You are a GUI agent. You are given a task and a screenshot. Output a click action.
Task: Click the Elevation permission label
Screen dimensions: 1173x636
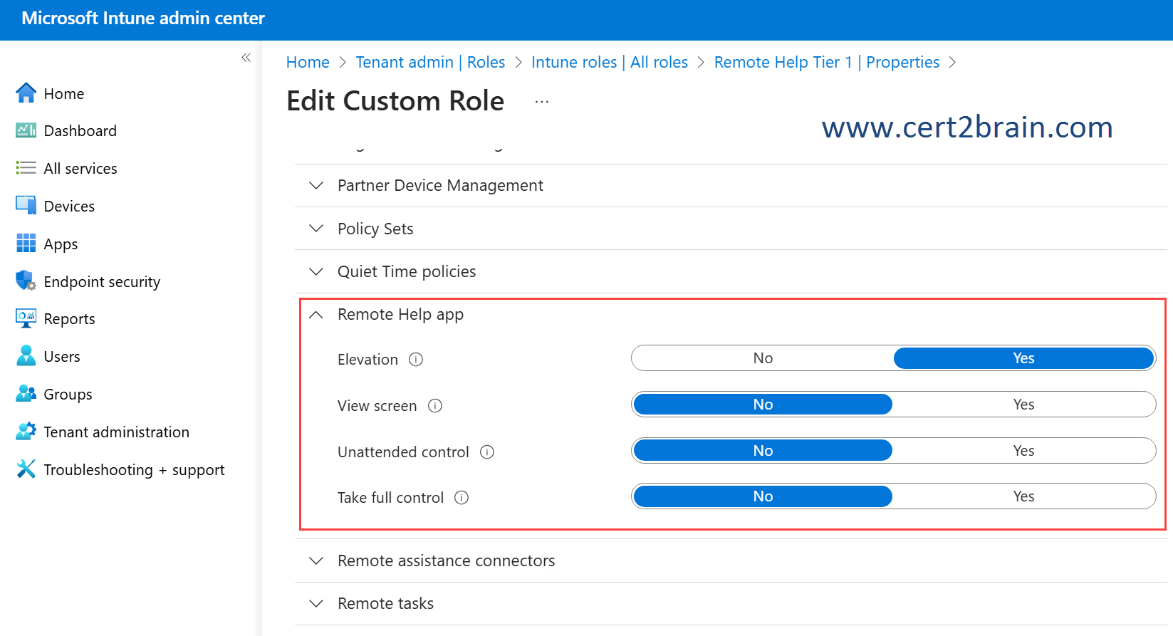tap(367, 360)
